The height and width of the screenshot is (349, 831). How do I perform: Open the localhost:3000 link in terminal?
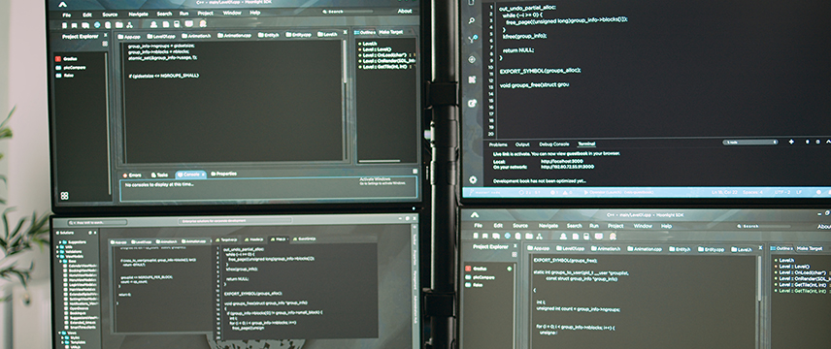[x=561, y=161]
